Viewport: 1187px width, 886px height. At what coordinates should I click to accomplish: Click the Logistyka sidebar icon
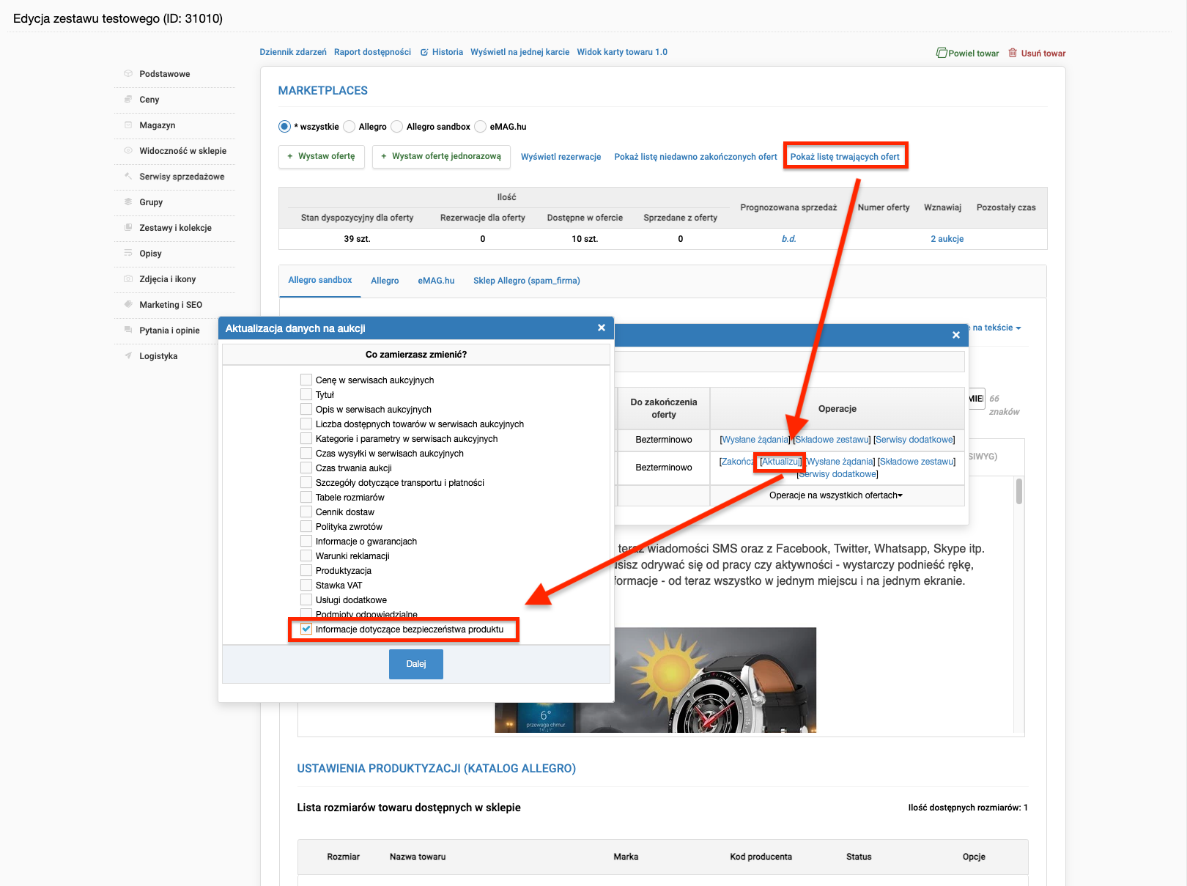[128, 355]
